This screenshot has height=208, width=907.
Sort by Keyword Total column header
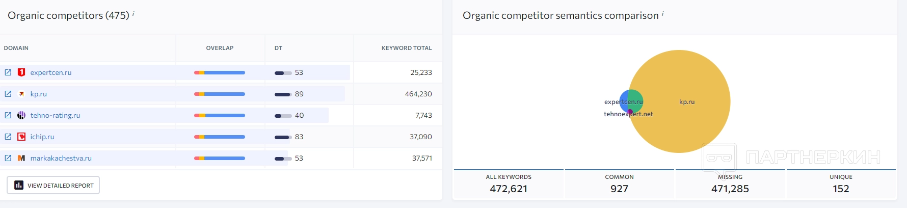(406, 48)
